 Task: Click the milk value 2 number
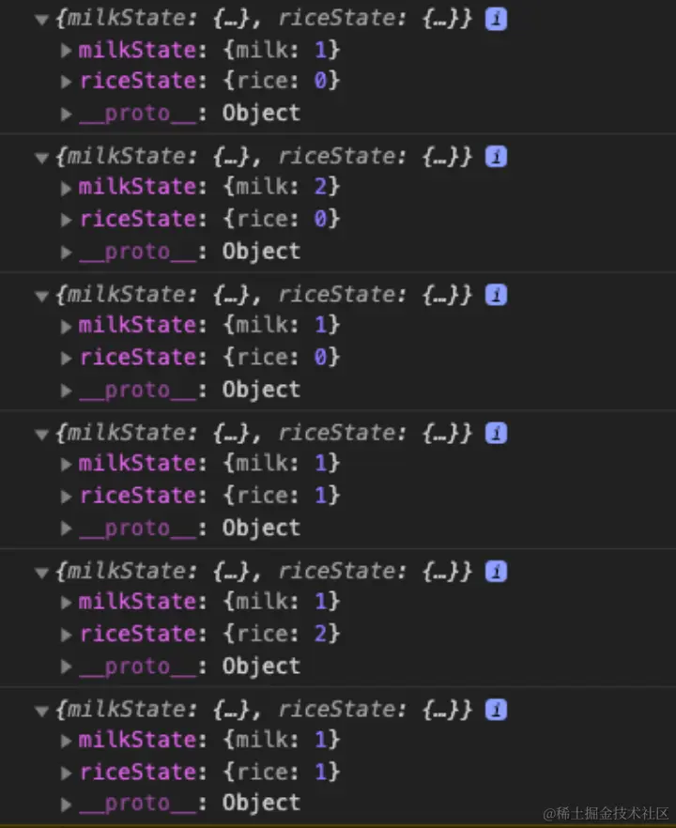321,187
